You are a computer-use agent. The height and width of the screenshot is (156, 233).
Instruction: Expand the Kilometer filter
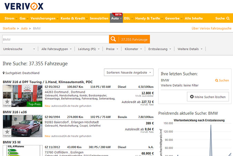[133, 49]
